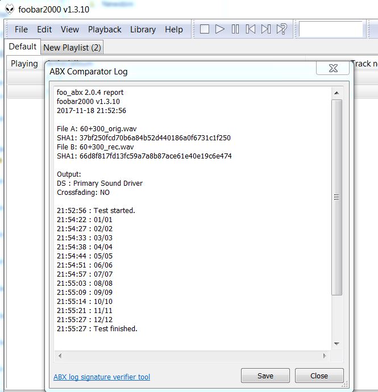The image size is (378, 392).
Task: Click the '21:54:33 : 03/03' result line
Action: pyautogui.click(x=85, y=237)
